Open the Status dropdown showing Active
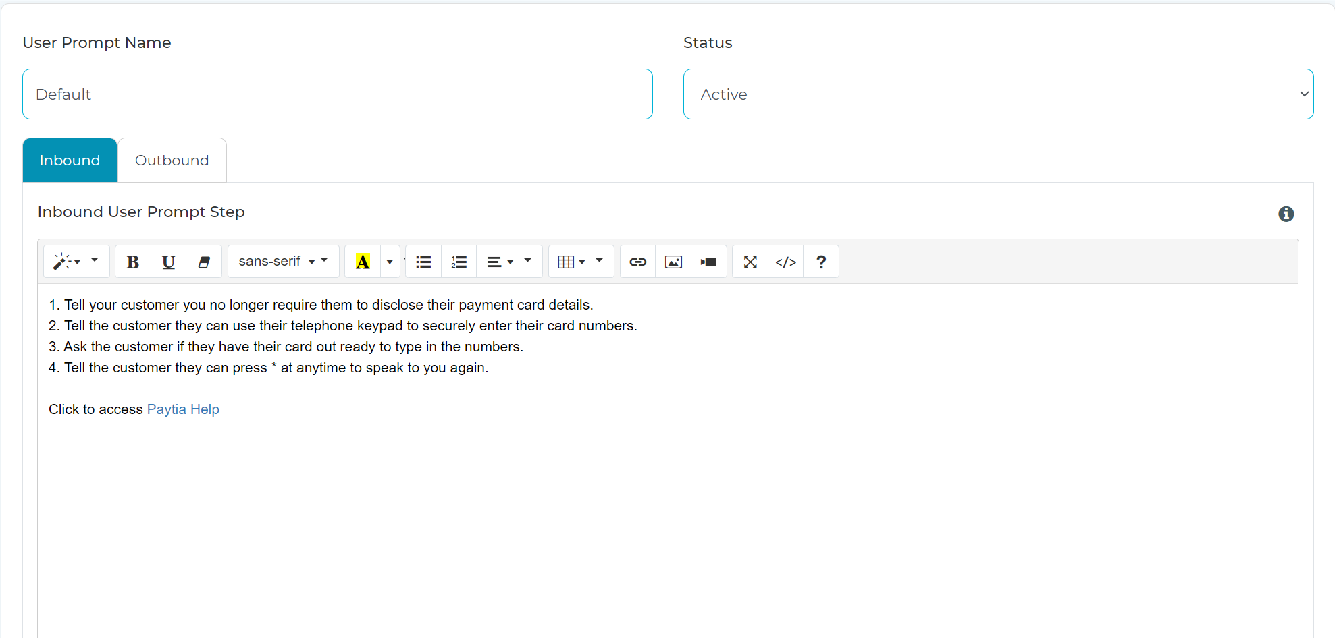This screenshot has width=1335, height=638. [998, 94]
